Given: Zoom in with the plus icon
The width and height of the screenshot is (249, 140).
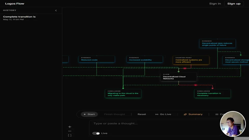Looking at the screenshot, I should [70, 127].
